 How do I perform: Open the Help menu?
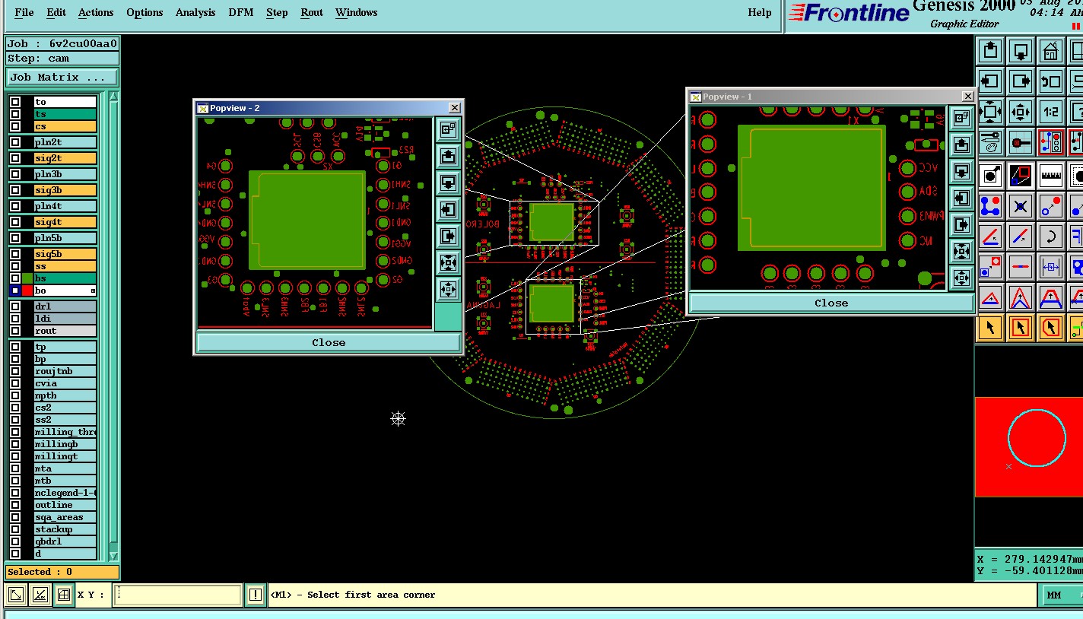[x=760, y=12]
